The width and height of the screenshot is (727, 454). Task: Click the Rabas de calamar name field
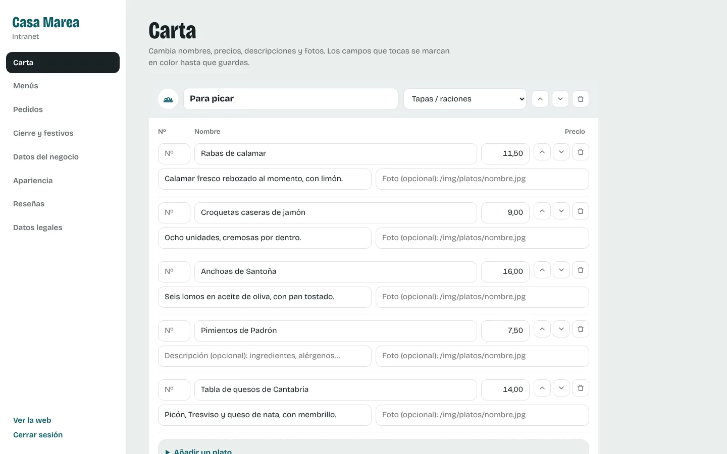click(336, 154)
